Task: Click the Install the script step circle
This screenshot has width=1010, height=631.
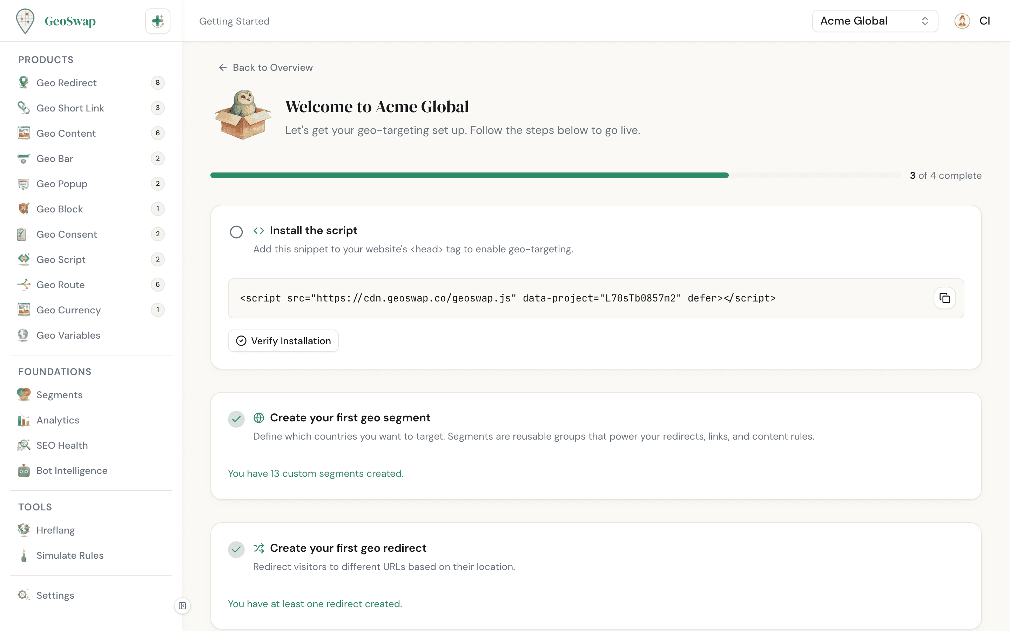Action: tap(236, 232)
